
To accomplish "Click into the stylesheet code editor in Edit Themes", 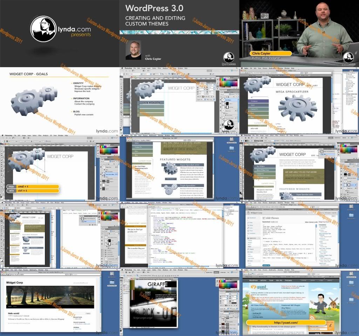I will (290, 243).
